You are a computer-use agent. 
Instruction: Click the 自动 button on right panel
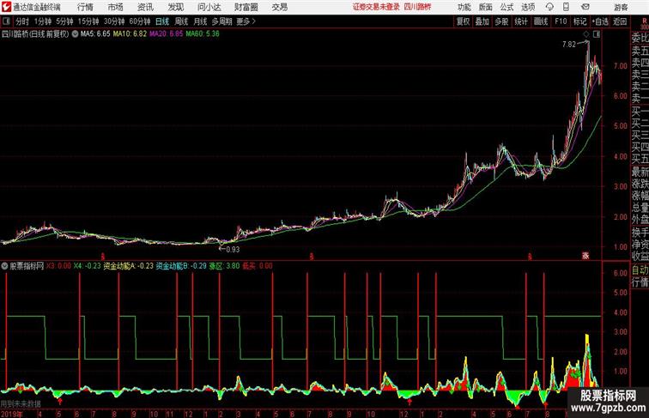640,270
